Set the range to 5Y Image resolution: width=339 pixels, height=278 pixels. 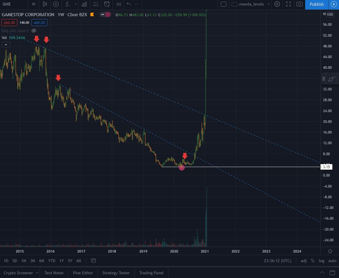pos(70,261)
